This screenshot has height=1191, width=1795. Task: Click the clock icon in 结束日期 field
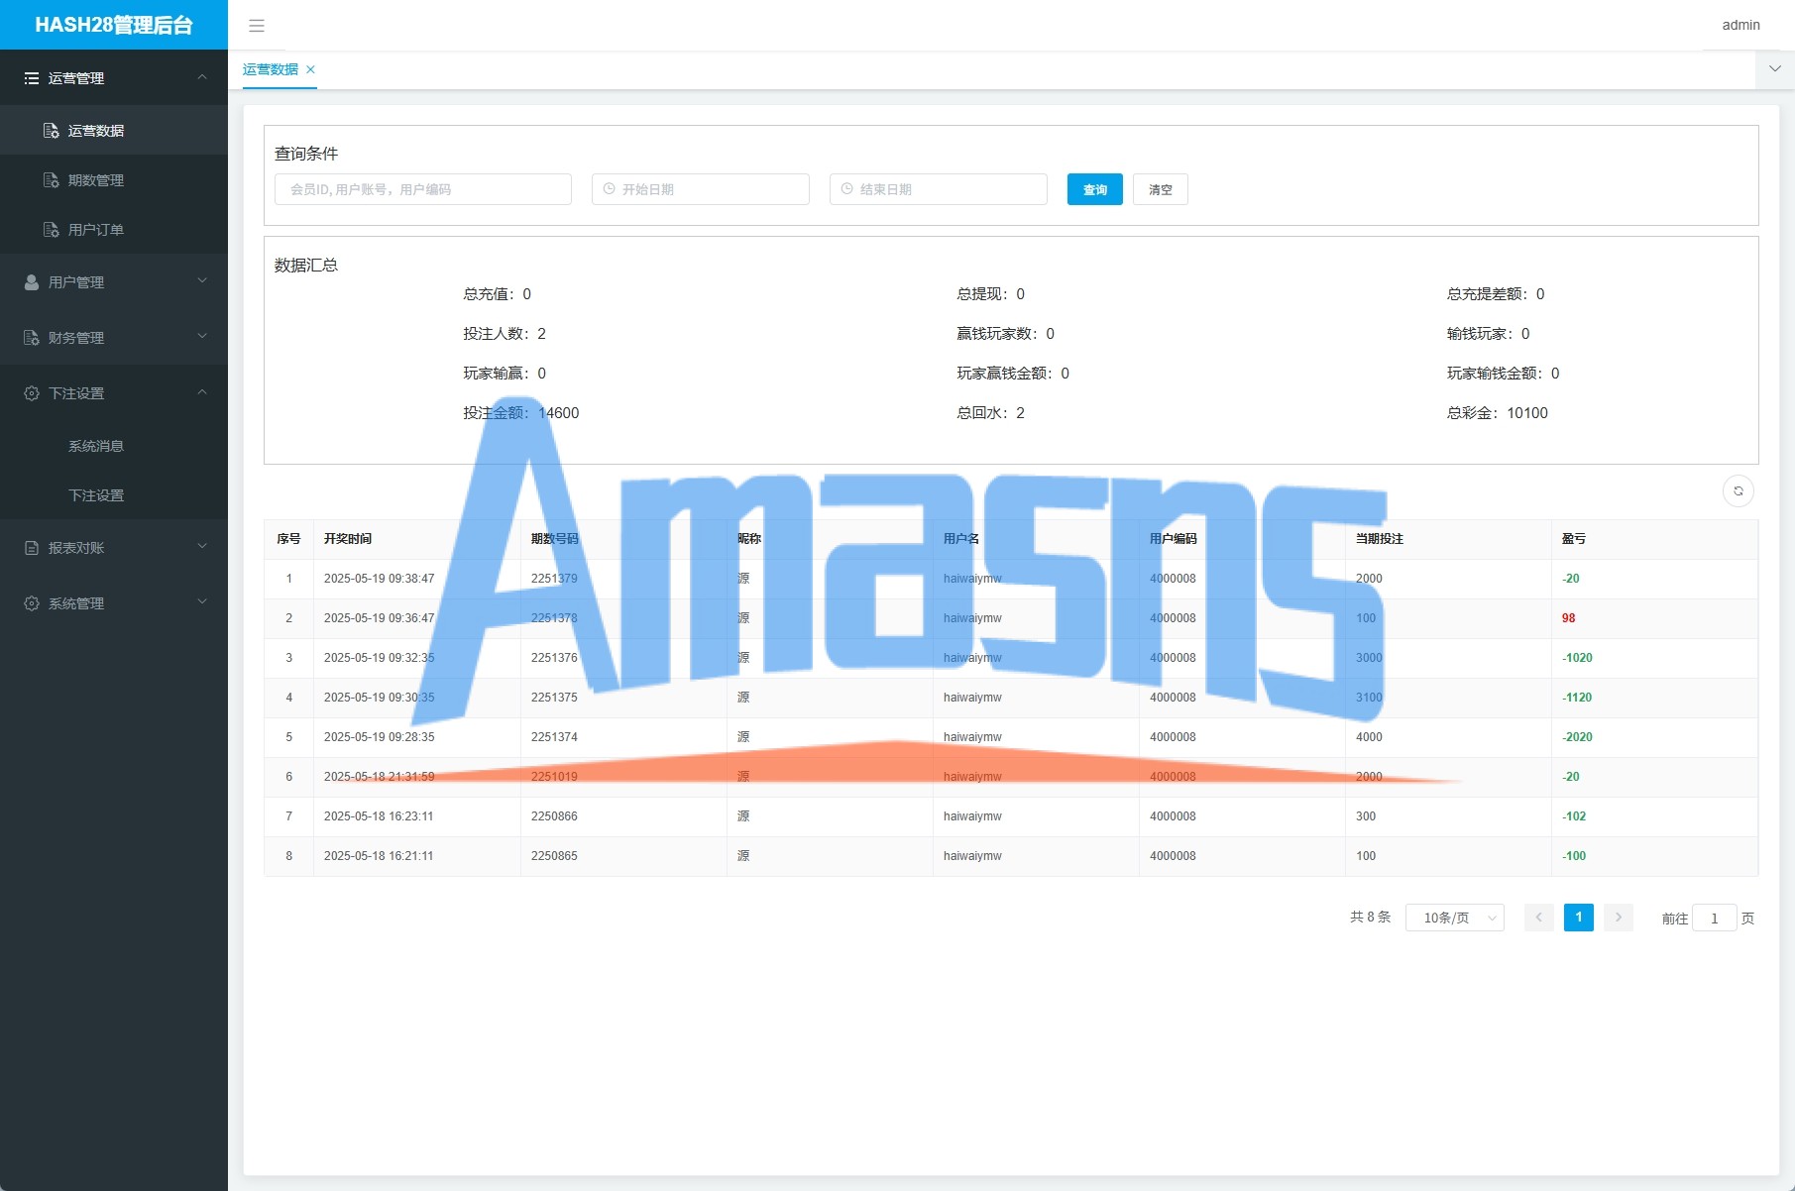847,189
